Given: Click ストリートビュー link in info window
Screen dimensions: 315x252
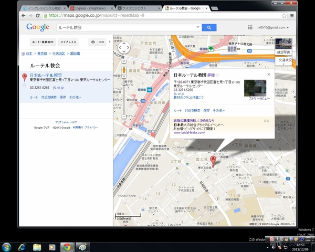Looking at the screenshot, I should click(x=259, y=99).
